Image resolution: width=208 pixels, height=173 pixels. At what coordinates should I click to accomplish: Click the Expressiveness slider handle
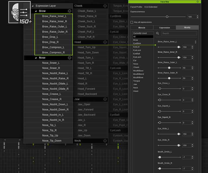point(167,17)
